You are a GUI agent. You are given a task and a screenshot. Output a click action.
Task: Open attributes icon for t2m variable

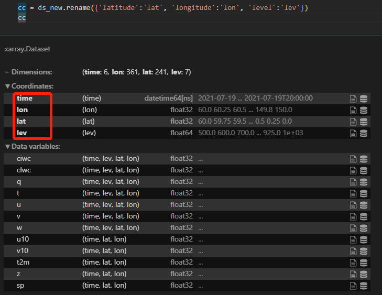coord(354,263)
